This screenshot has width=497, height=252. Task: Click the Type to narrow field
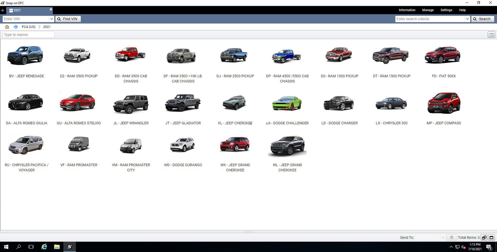point(28,35)
